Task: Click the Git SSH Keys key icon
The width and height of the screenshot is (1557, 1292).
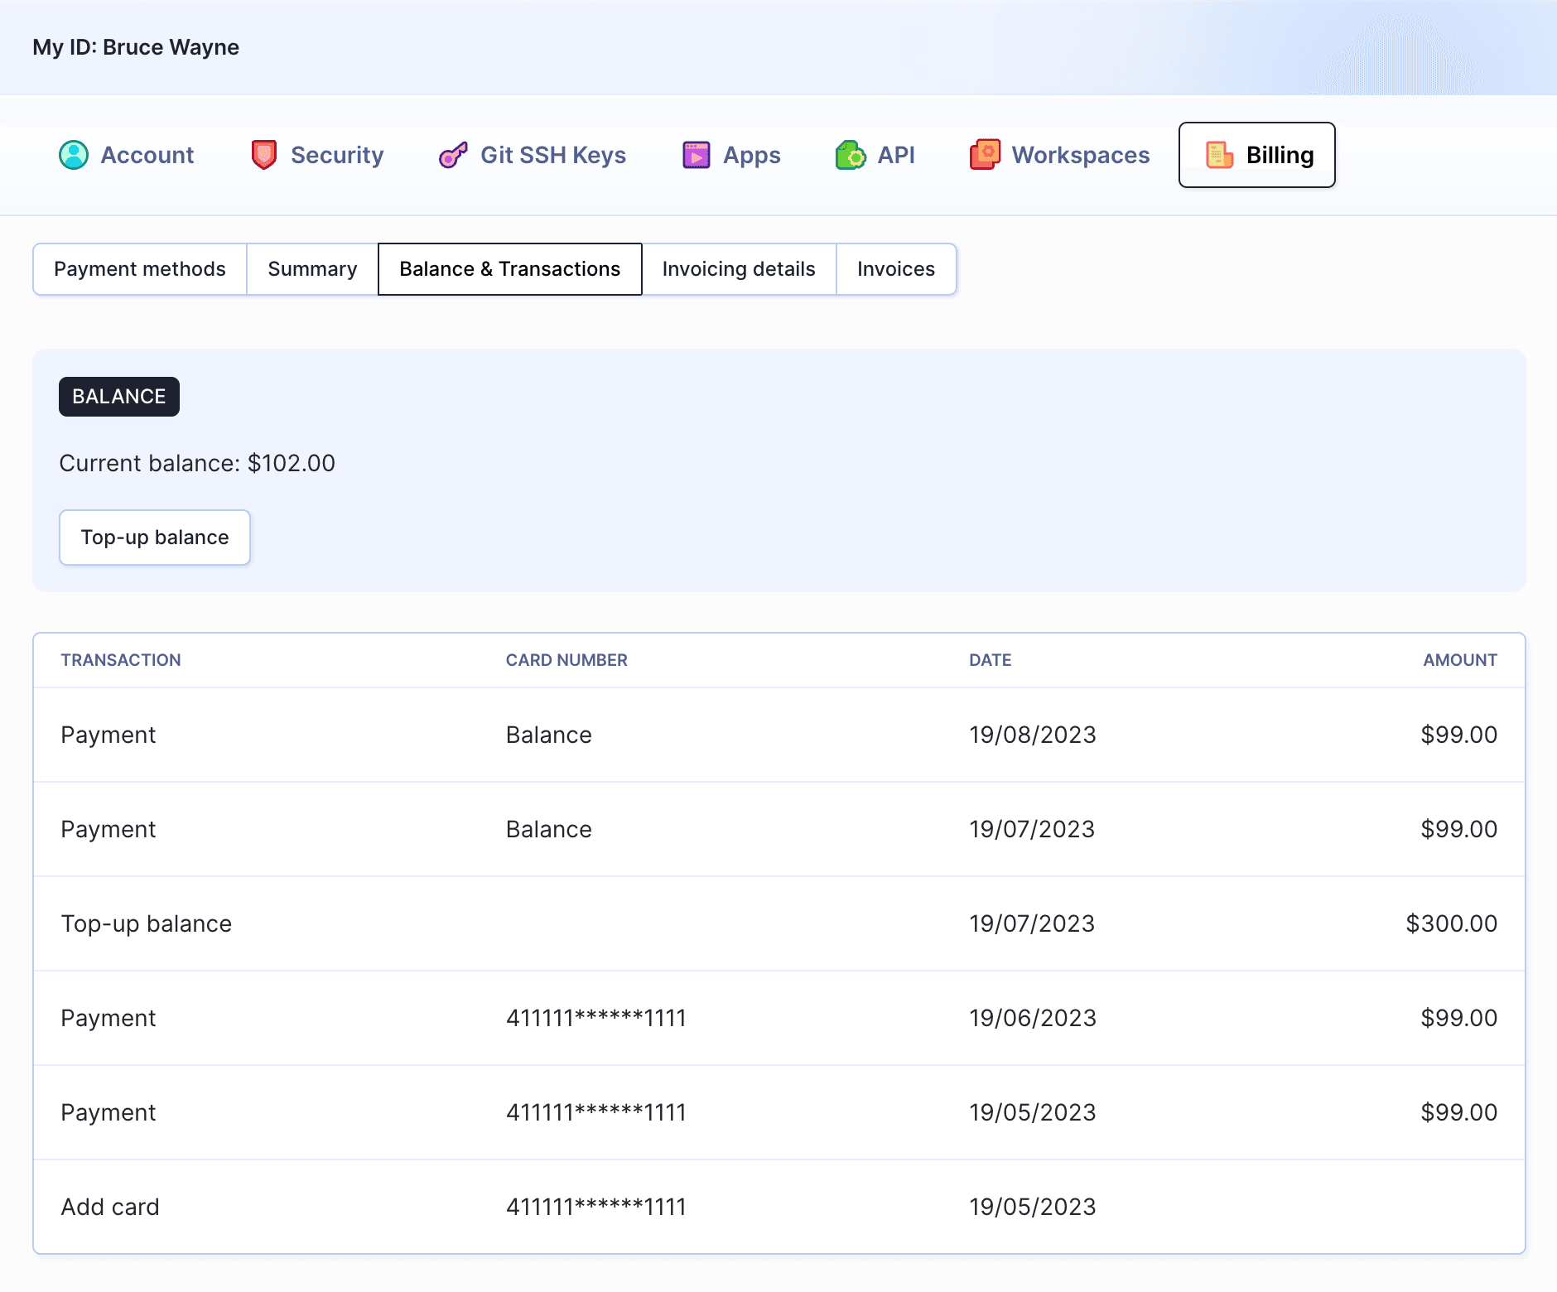Action: click(453, 155)
